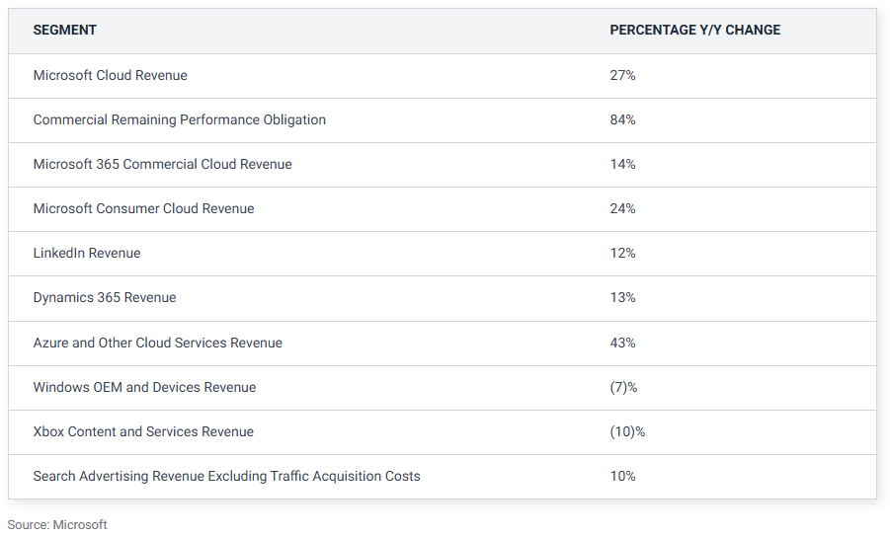Select the SEGMENT column header
This screenshot has height=537, width=890.
(x=65, y=30)
